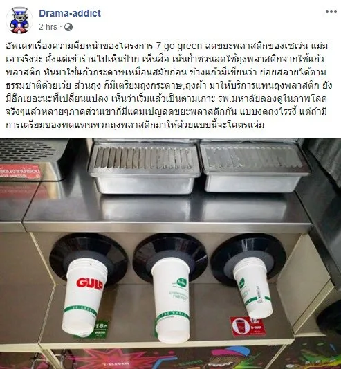The height and width of the screenshot is (369, 341).
Task: Click the 7-Eleven text on colorful banner
Action: [117, 364]
